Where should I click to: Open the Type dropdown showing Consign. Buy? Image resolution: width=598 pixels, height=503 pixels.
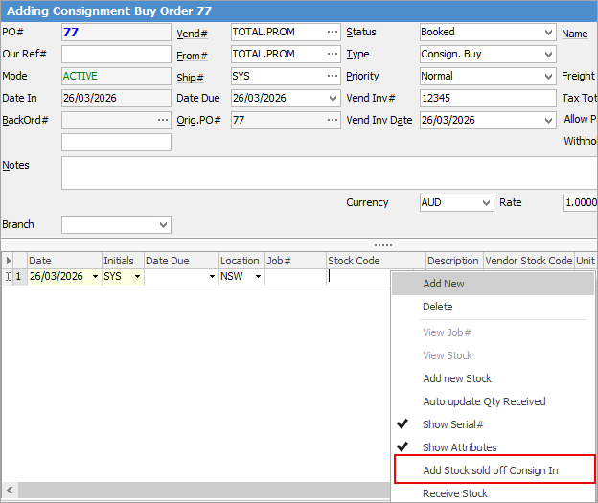tap(547, 55)
